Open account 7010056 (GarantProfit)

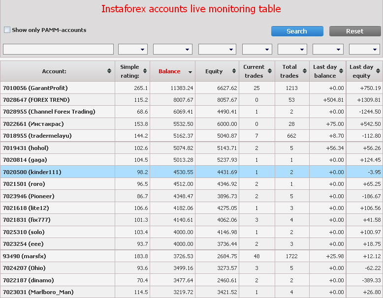click(x=35, y=88)
